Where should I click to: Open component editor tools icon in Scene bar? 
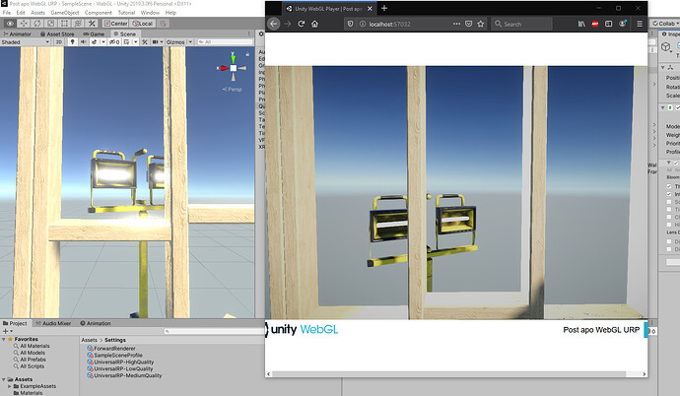(145, 42)
